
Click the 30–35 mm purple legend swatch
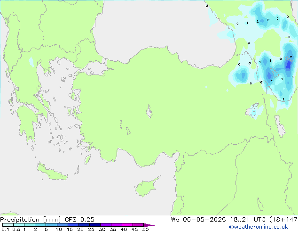105,225
